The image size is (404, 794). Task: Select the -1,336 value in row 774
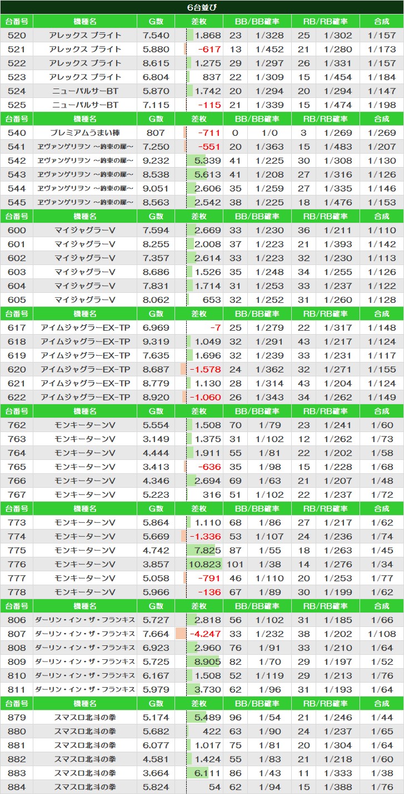pos(206,536)
